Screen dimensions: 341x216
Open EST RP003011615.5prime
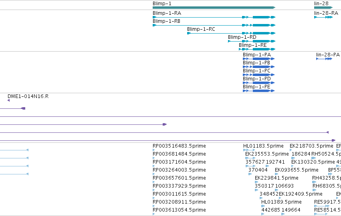point(179,194)
